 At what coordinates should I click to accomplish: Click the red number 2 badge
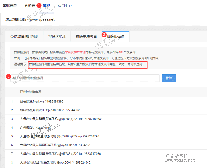pyautogui.click(x=104, y=34)
